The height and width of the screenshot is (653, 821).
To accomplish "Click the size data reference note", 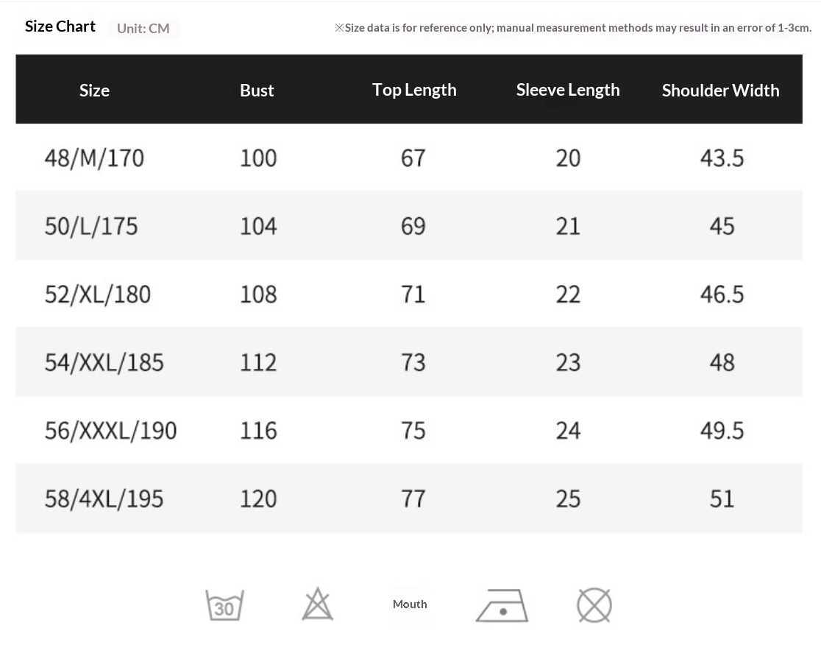I will pos(573,28).
